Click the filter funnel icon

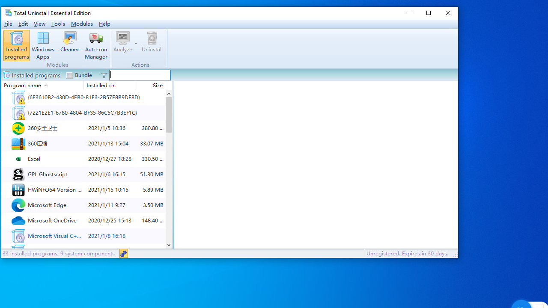pyautogui.click(x=104, y=75)
